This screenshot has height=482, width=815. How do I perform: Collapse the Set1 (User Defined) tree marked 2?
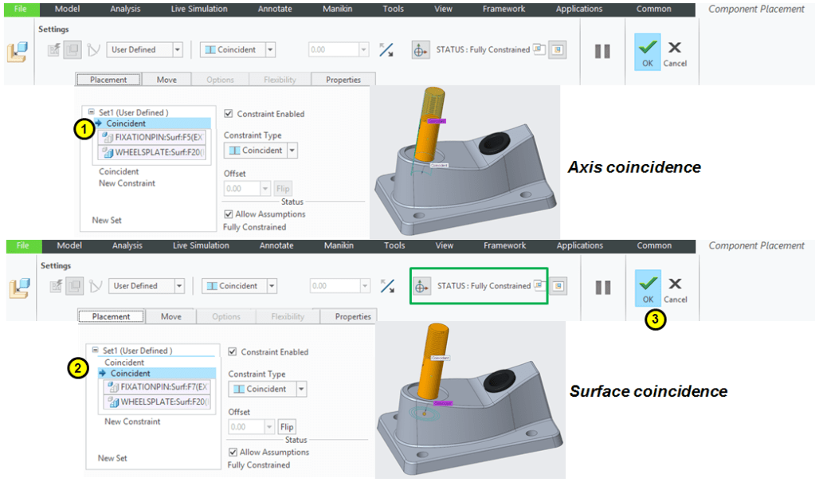click(x=96, y=351)
